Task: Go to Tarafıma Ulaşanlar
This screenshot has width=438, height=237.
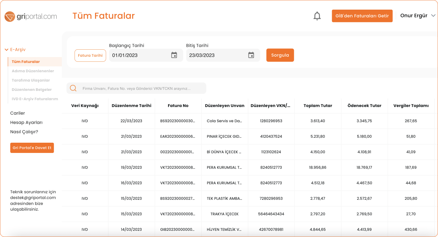Action: [31, 80]
